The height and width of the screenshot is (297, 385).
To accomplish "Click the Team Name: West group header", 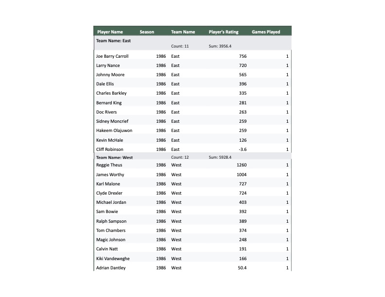I will (x=115, y=158).
